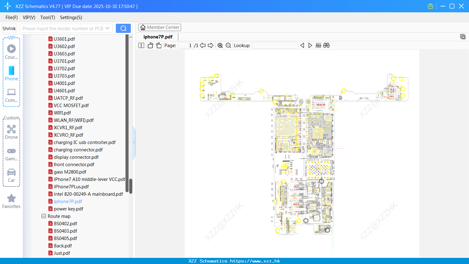This screenshot has height=264, width=469.
Task: Open intel 820-00249-A mainboard.pdf
Action: click(88, 194)
